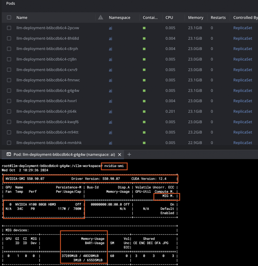This screenshot has width=258, height=266.
Task: Select checkbox for pod llm-deployment-b6bcdb6c4-m94tt
Action: 9,132
